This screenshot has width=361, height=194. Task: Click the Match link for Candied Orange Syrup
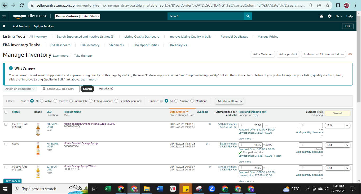click(278, 156)
